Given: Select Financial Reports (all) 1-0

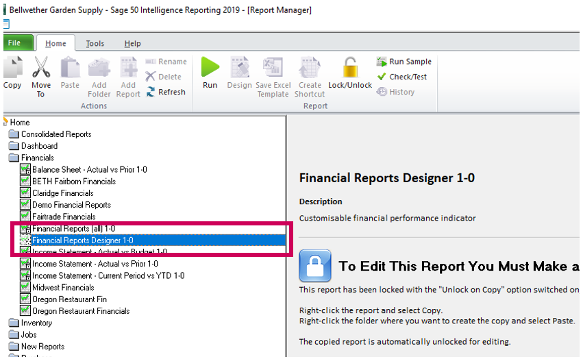Looking at the screenshot, I should pos(73,228).
